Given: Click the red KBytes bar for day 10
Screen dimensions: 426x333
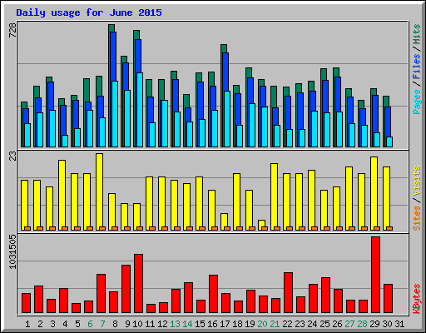Looking at the screenshot, I should [x=139, y=283].
